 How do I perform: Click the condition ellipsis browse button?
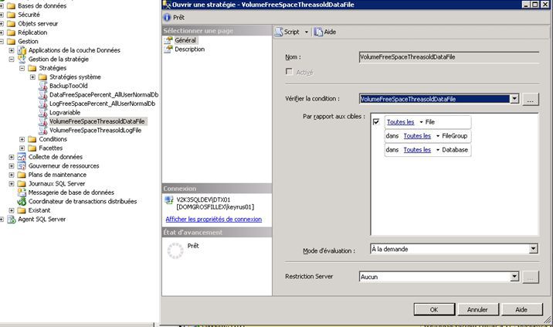point(531,99)
